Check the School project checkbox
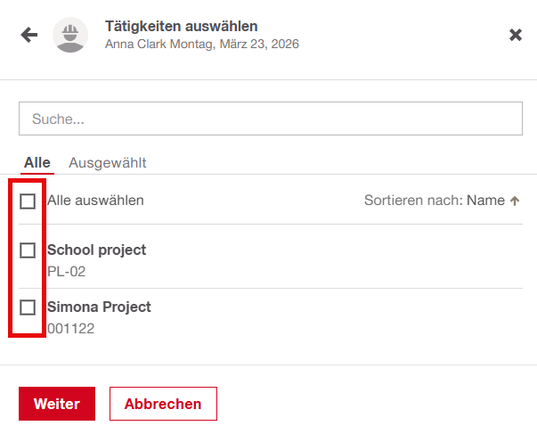This screenshot has height=434, width=537. coord(28,250)
